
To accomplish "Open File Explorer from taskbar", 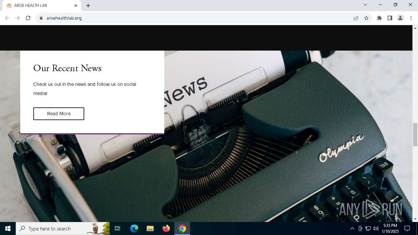I will (150, 228).
